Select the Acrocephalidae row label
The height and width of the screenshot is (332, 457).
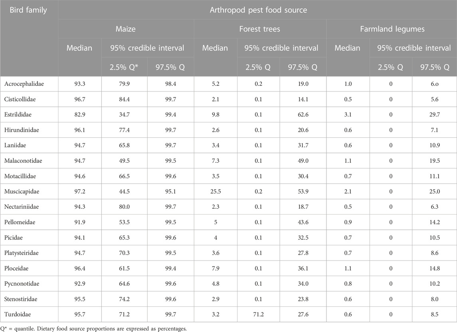(24, 84)
